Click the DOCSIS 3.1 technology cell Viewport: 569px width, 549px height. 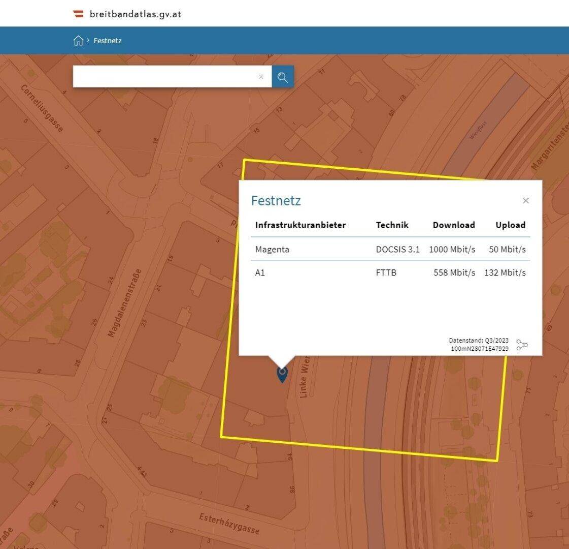[x=398, y=249]
